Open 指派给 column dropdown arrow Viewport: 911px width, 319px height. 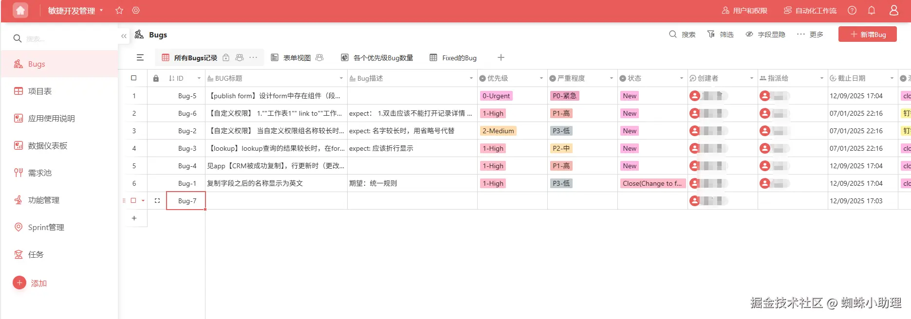click(822, 78)
